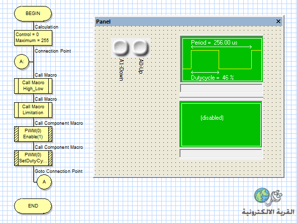
Task: Click the empty field below the disabled display
Action: tap(221, 153)
